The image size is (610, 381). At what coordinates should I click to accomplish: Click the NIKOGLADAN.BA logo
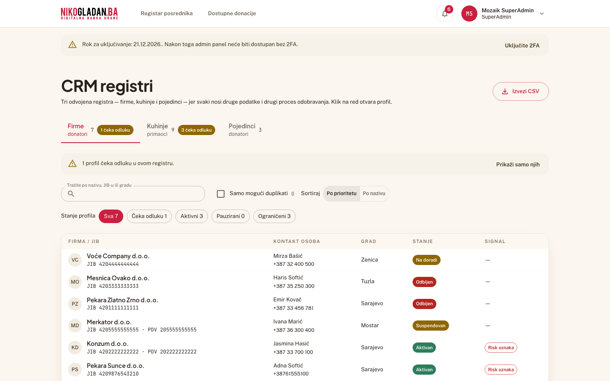(89, 14)
